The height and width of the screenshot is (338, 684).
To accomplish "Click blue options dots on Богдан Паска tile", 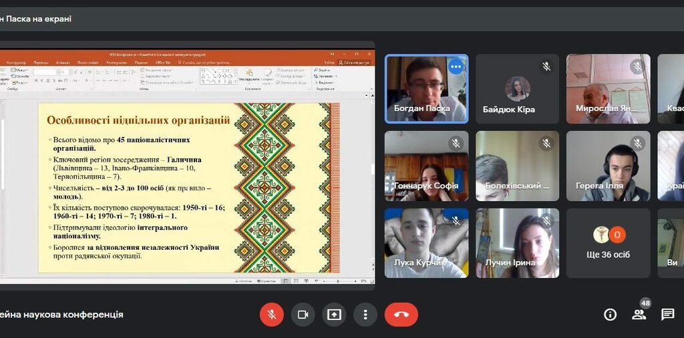I will 456,66.
